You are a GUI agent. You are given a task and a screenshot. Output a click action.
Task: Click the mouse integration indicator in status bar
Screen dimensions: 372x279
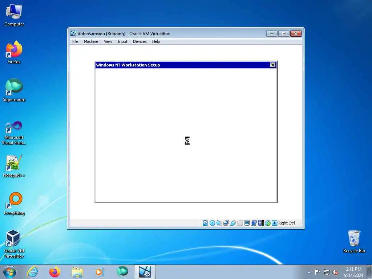(268, 223)
